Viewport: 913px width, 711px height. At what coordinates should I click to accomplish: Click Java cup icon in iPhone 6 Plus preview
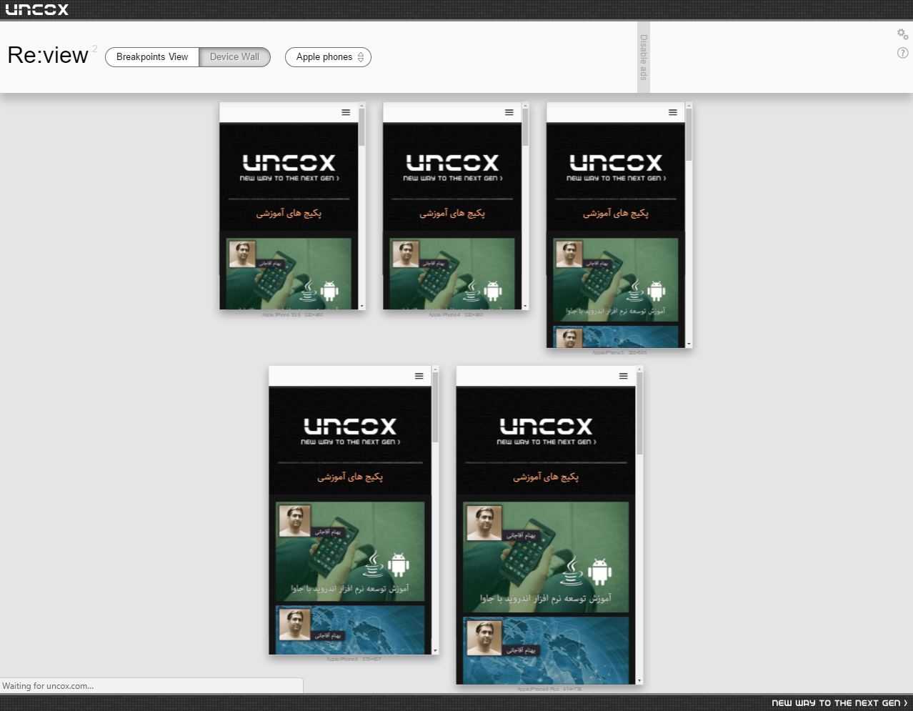pos(571,571)
